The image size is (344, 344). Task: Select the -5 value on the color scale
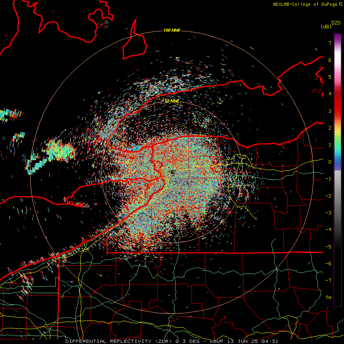point(328,247)
